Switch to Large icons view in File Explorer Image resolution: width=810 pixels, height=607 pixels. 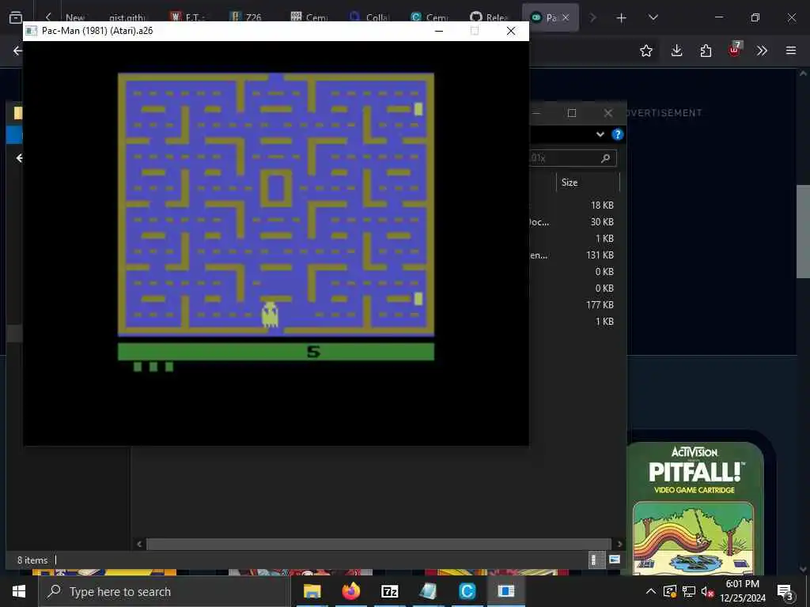[614, 560]
